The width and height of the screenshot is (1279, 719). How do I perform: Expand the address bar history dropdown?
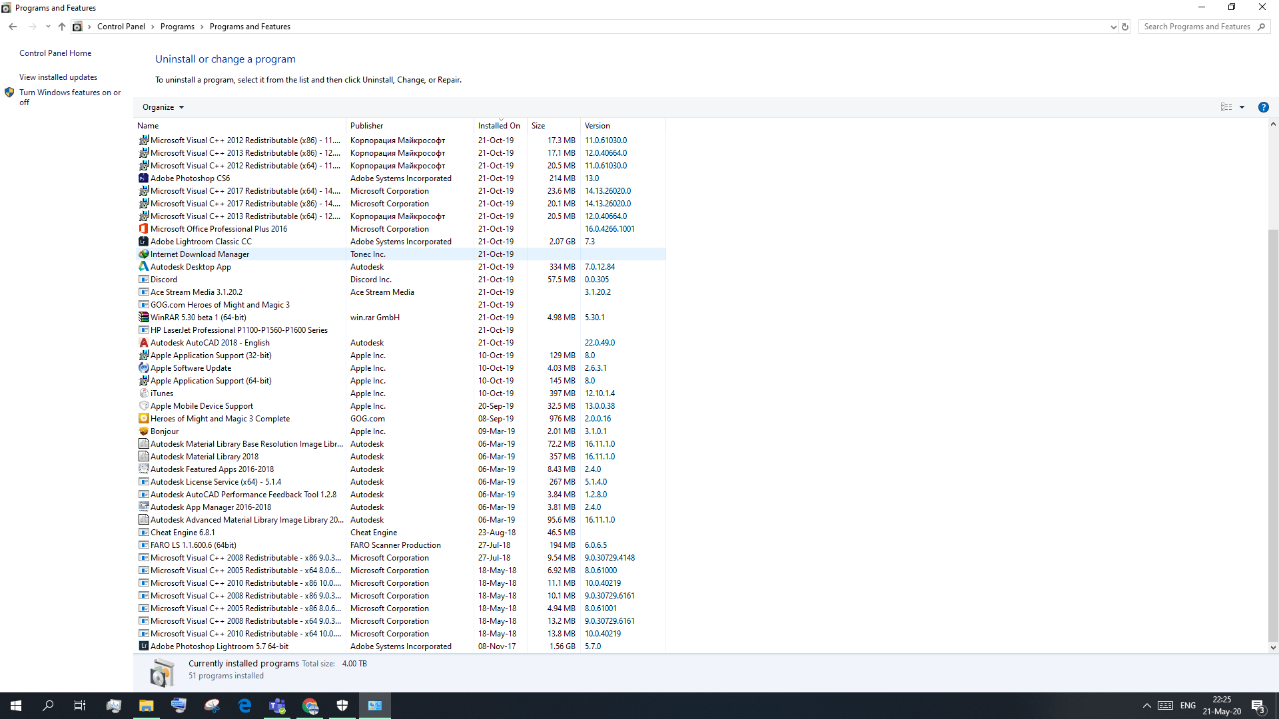click(x=1113, y=27)
